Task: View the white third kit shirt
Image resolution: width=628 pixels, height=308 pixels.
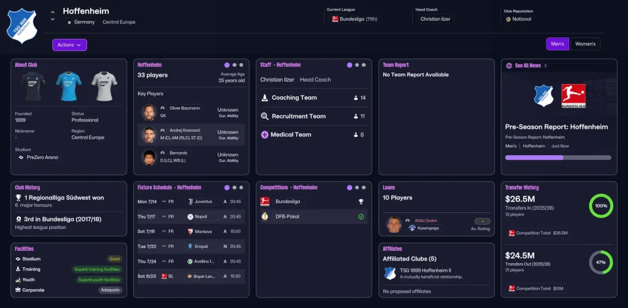Action: [104, 86]
